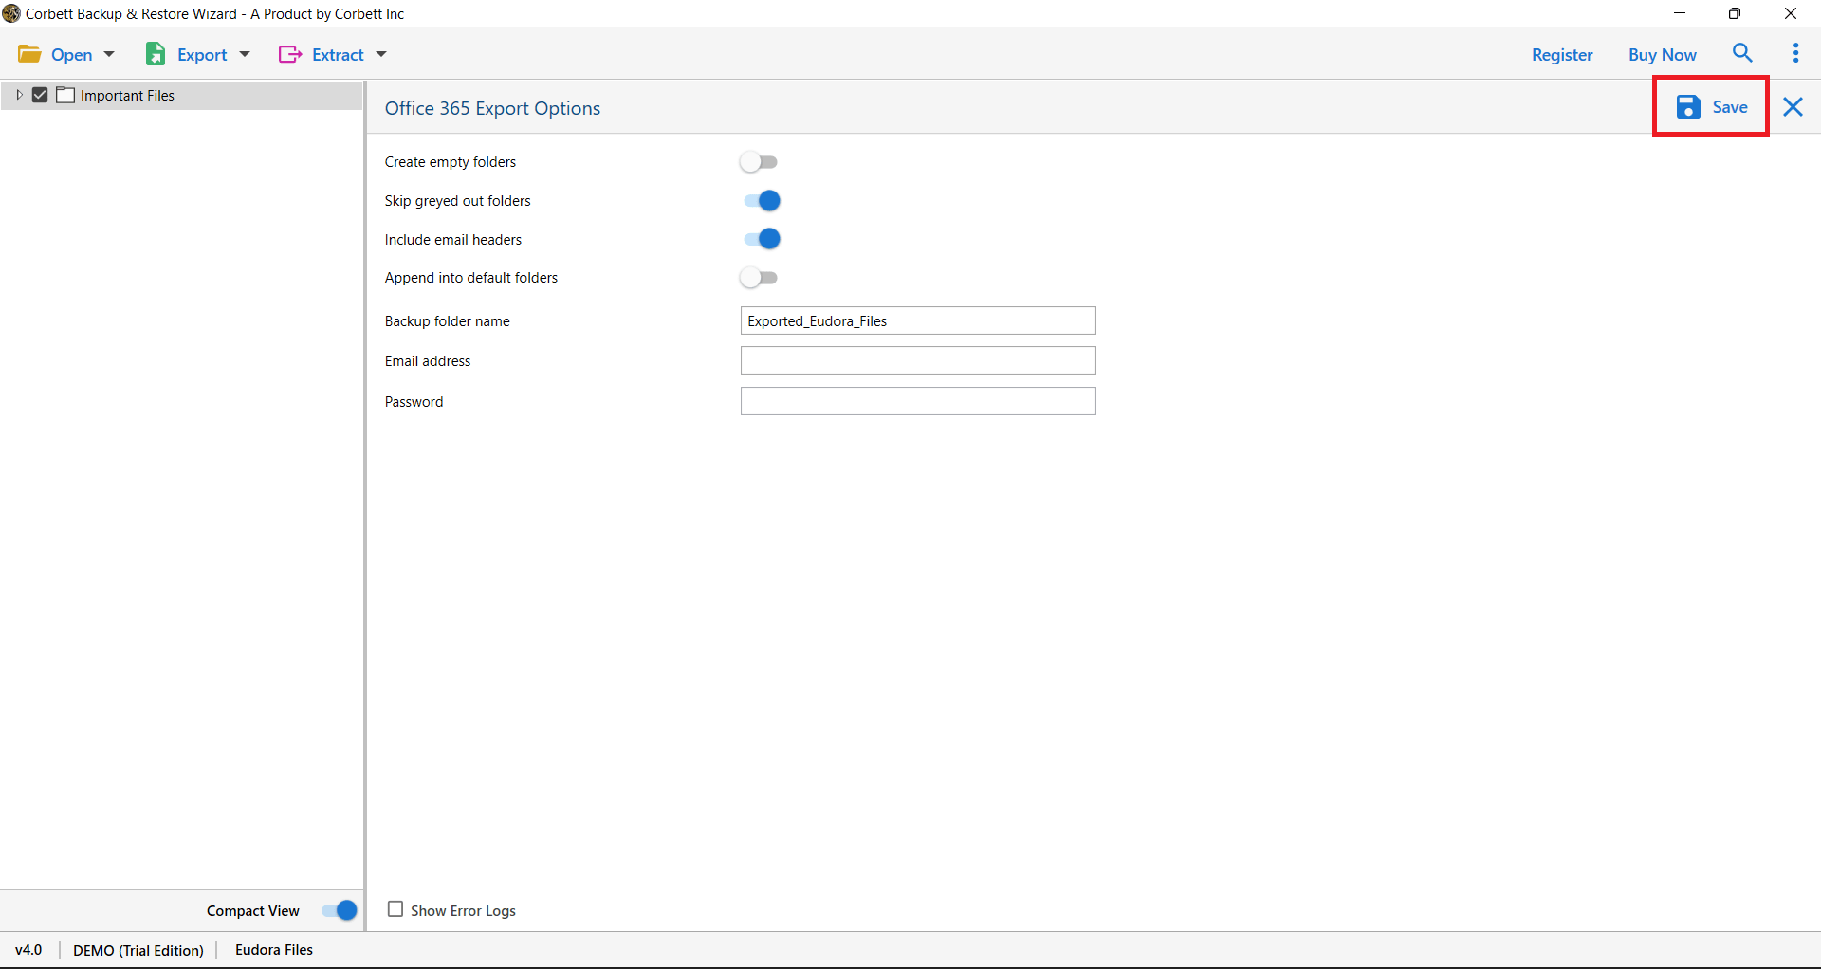Click the Backup folder name input field
This screenshot has height=969, width=1821.
[x=917, y=320]
